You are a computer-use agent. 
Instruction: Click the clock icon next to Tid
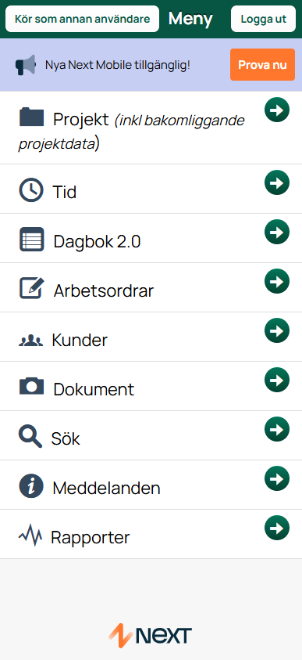click(x=31, y=189)
